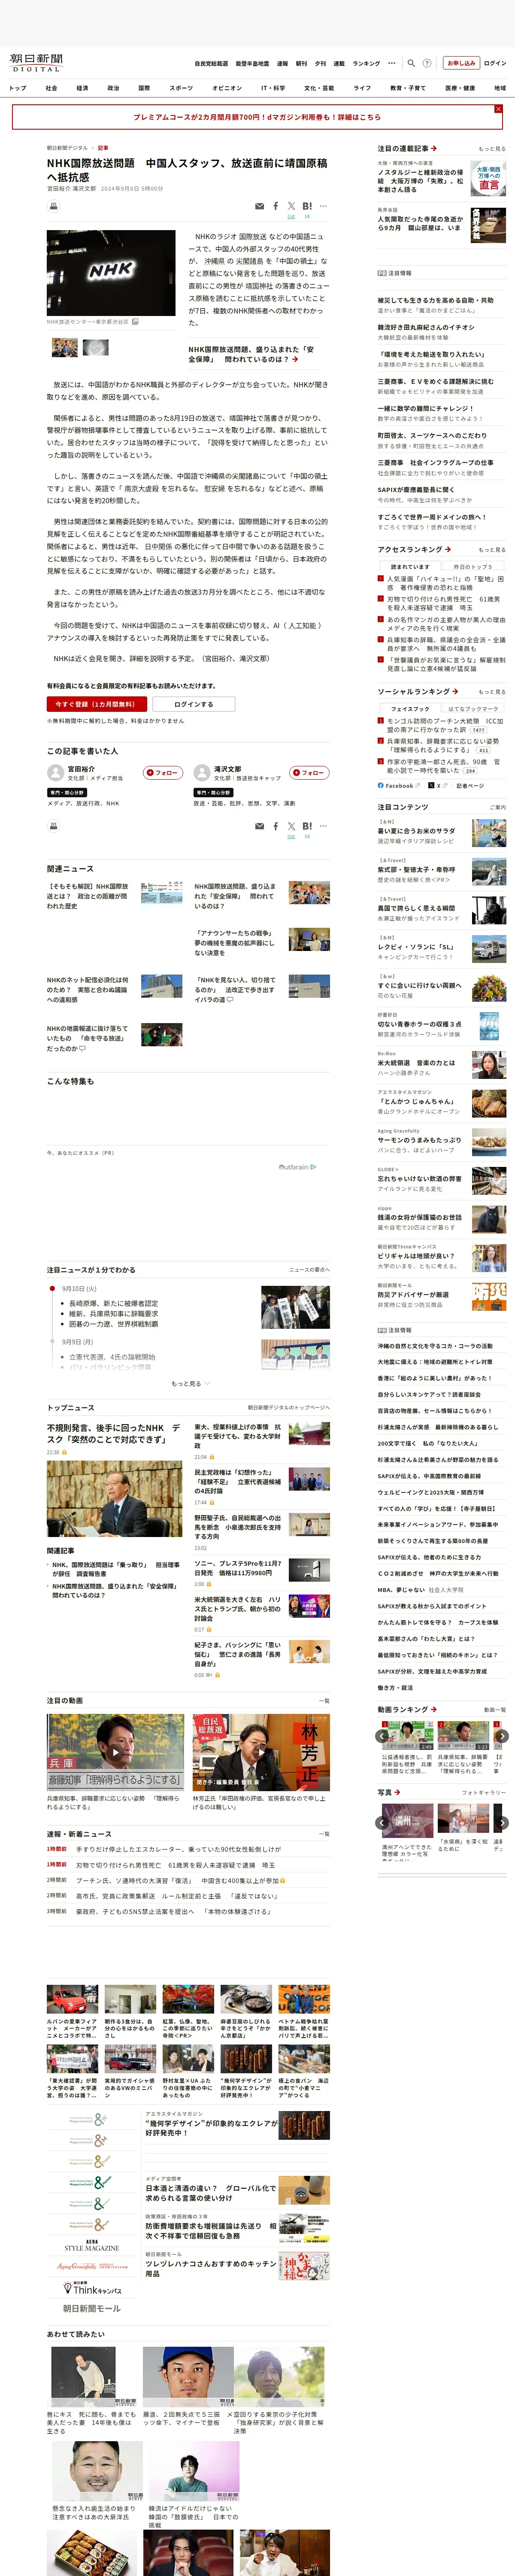Click the Thinkキャンパス logo
Screen dimensions: 515x2576
point(92,2288)
